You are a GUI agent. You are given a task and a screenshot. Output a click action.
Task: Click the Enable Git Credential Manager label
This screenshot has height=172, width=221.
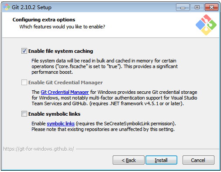66,83
